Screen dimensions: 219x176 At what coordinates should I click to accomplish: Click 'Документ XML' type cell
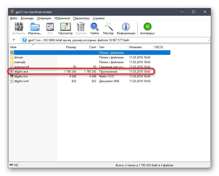[x=109, y=81]
